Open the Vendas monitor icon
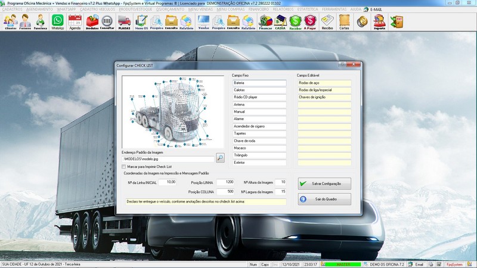The image size is (477, 268). tap(203, 22)
